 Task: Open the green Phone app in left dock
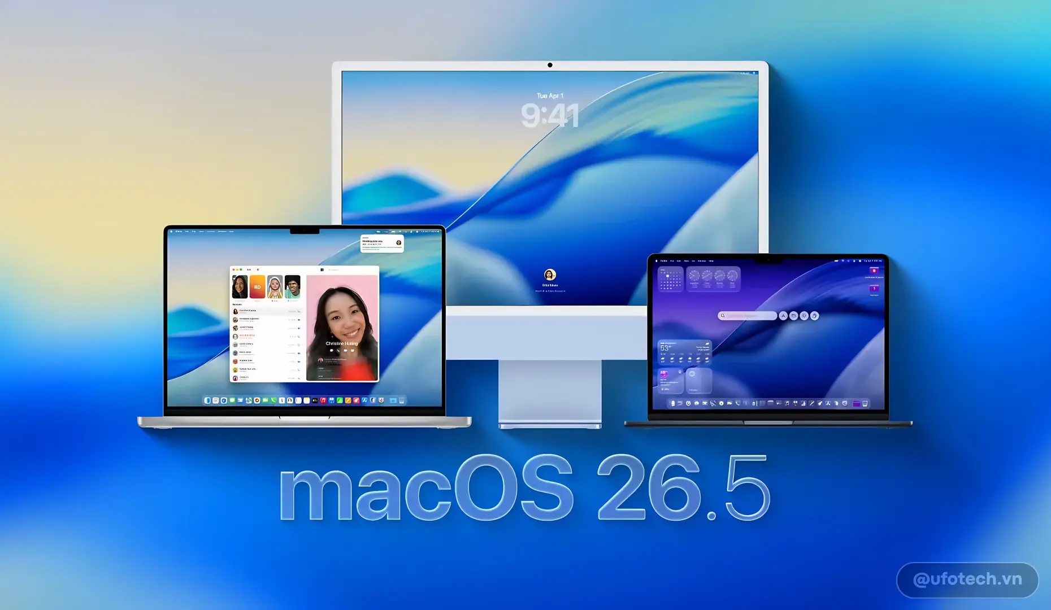click(x=273, y=400)
